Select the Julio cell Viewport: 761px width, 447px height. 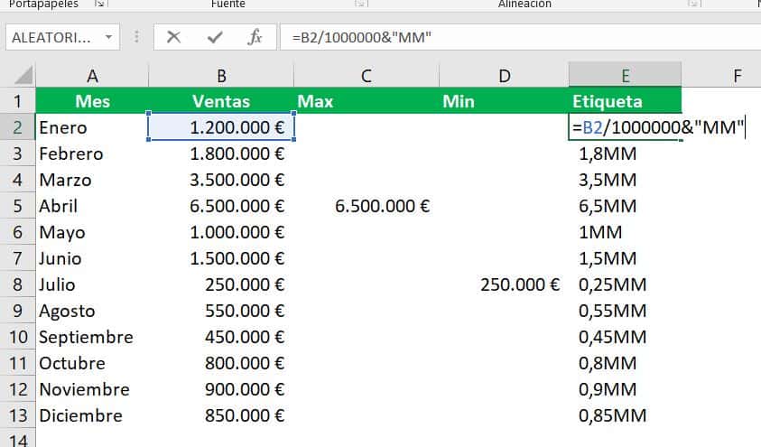point(92,284)
